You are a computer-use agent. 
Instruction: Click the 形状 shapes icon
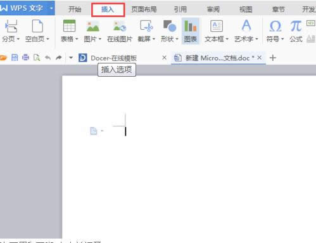pos(170,26)
